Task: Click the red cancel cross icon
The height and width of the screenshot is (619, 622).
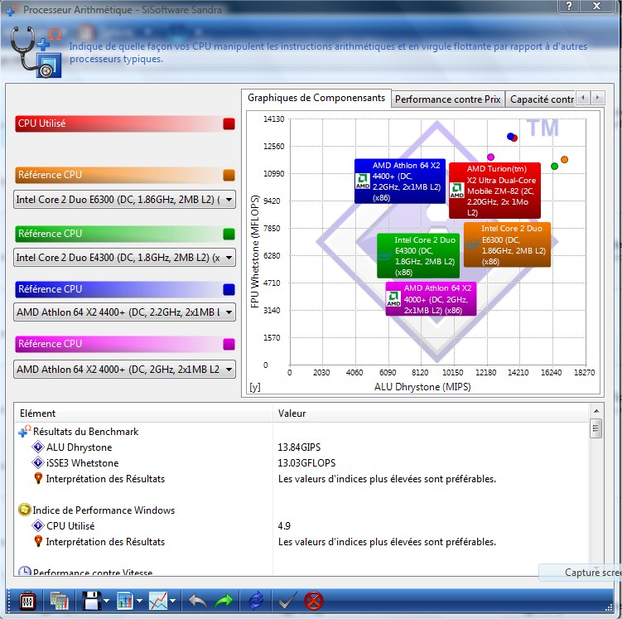Action: 314,601
